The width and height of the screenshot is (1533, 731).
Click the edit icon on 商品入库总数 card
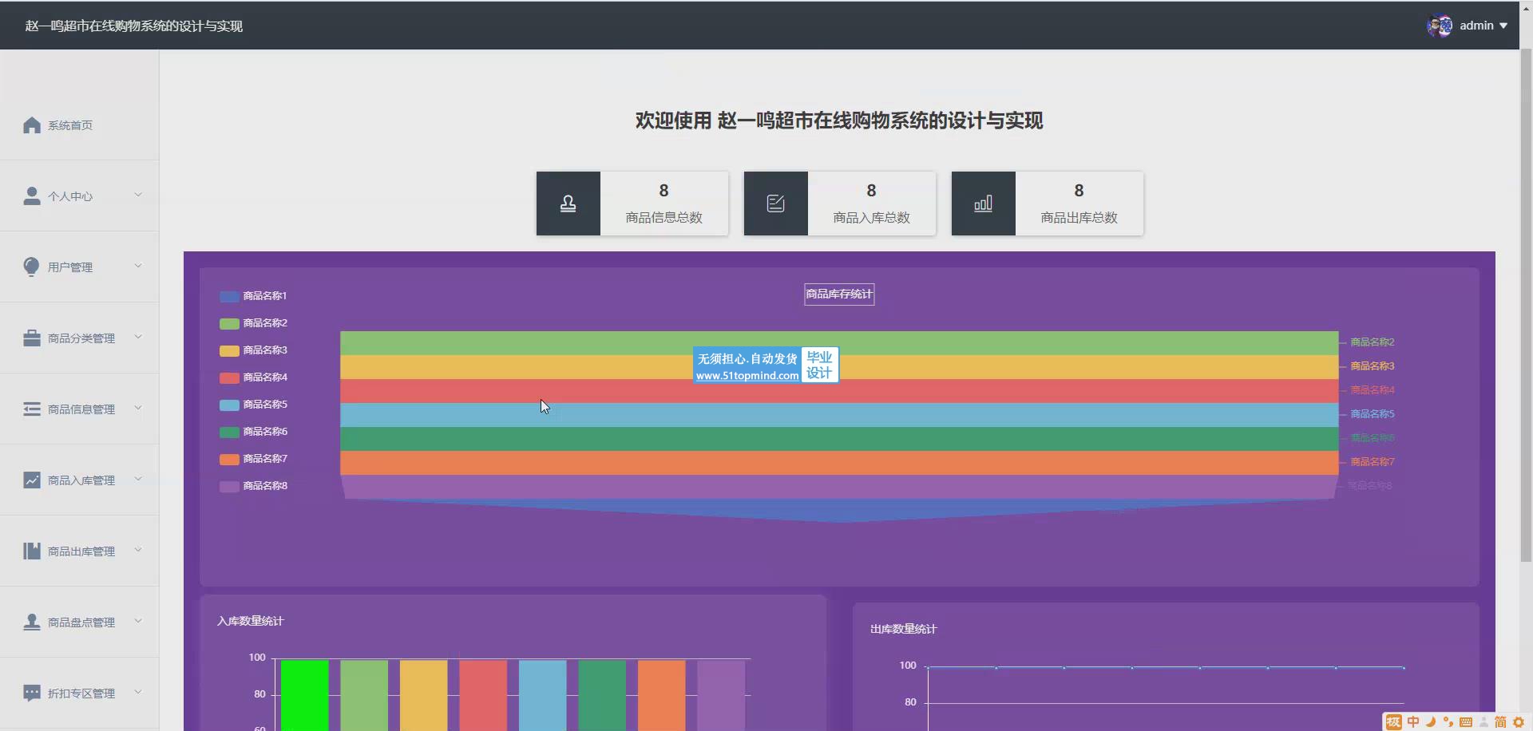(x=775, y=203)
